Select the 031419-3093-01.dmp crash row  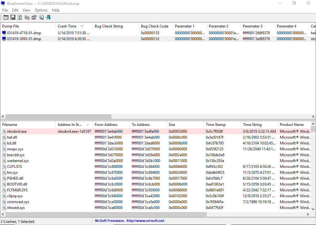[x=158, y=39]
